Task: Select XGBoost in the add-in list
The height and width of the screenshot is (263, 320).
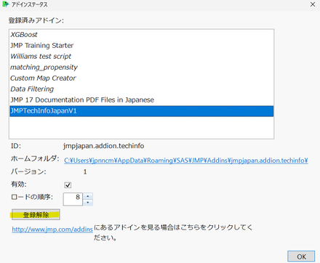Action: (142, 35)
